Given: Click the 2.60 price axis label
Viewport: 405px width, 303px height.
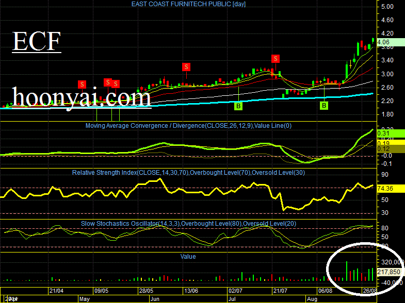Looking at the screenshot, I should click(387, 88).
